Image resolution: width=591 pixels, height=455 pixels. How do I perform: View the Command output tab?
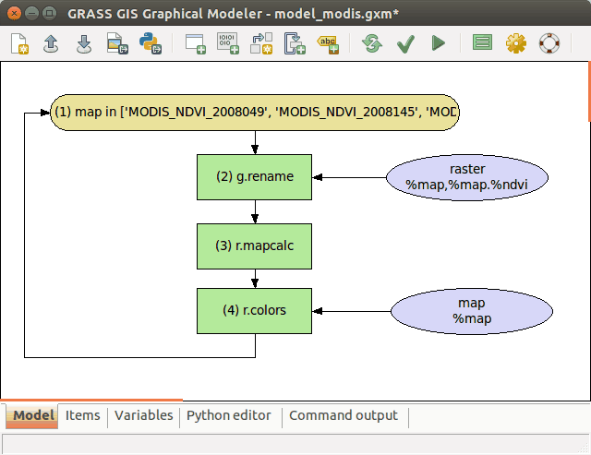point(343,416)
